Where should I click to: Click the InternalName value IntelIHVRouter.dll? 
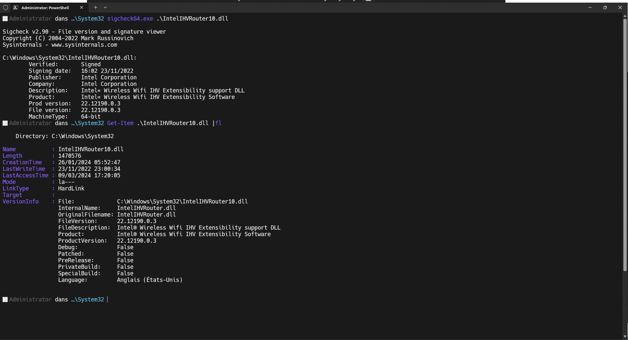146,208
